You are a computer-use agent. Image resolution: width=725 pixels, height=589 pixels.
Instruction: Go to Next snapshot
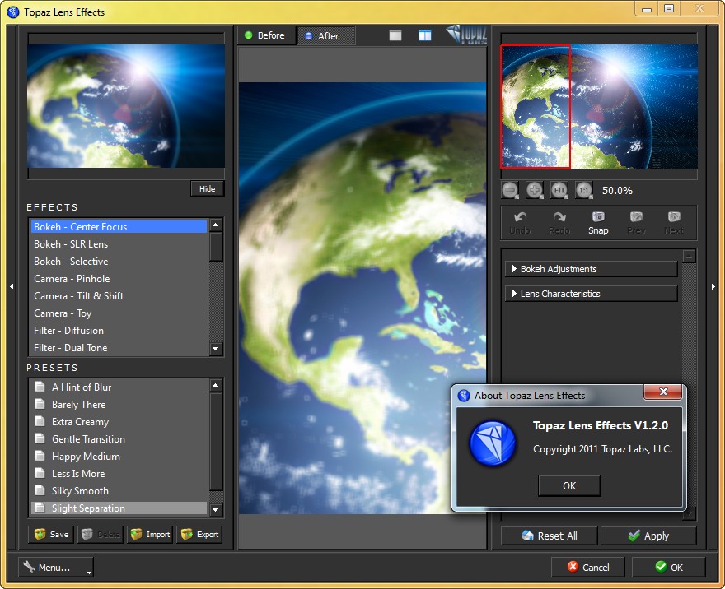pos(674,223)
